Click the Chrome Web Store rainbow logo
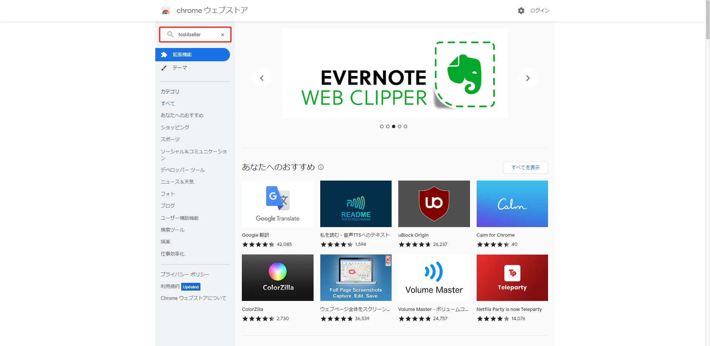710x346 pixels. pos(166,11)
